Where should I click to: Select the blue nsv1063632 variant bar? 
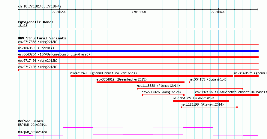(x=138, y=51)
